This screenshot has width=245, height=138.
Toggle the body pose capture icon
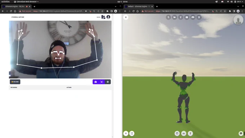click(x=181, y=17)
